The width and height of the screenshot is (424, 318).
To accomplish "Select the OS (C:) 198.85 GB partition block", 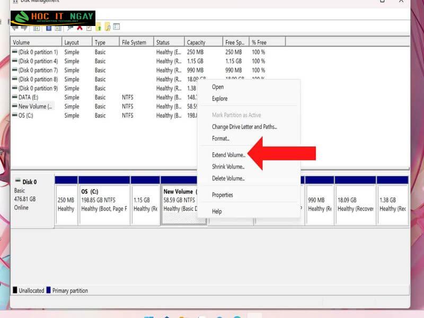I will [x=104, y=201].
